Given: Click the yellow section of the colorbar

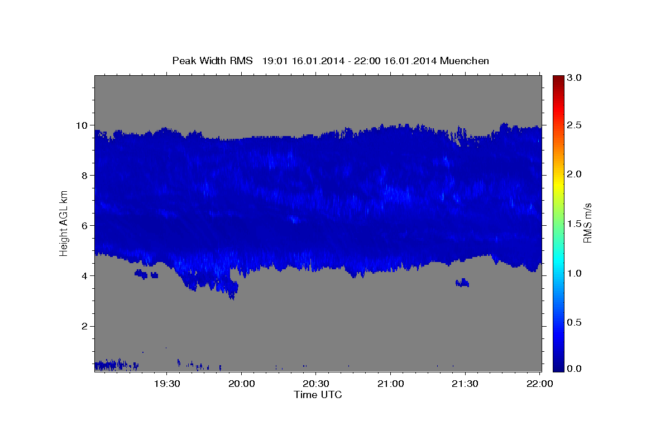Looking at the screenshot, I should pyautogui.click(x=558, y=184).
